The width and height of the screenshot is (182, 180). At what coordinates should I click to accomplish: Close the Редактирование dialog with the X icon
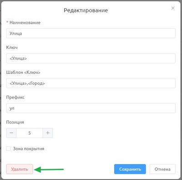[173, 8]
